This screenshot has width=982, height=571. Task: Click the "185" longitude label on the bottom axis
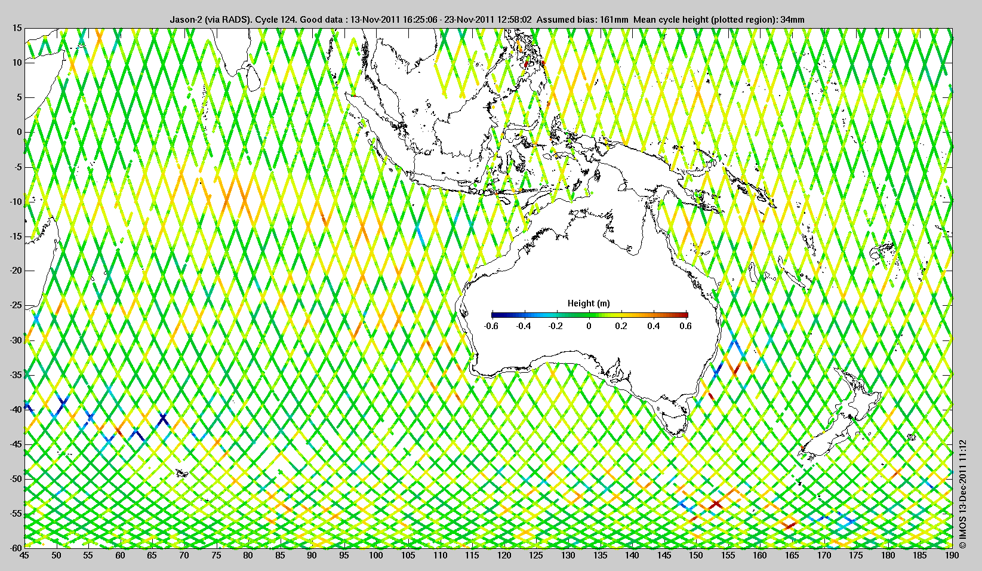click(x=919, y=555)
